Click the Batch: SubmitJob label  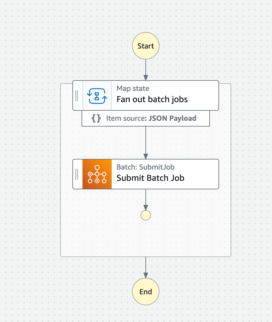pyautogui.click(x=146, y=167)
